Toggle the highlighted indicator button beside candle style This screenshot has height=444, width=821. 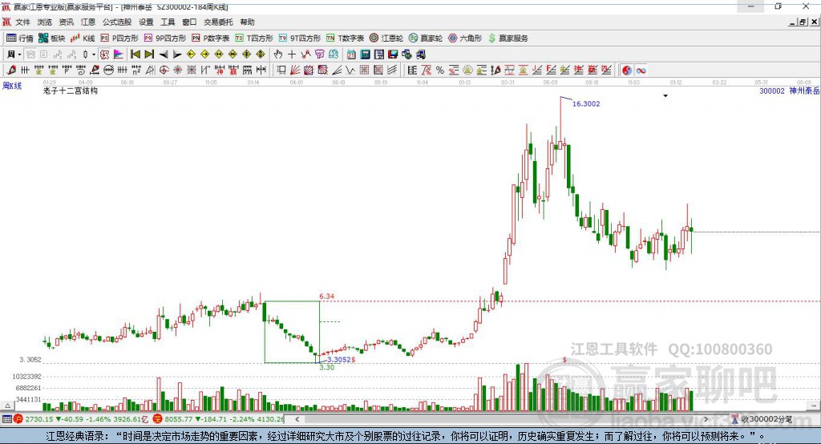click(x=104, y=54)
